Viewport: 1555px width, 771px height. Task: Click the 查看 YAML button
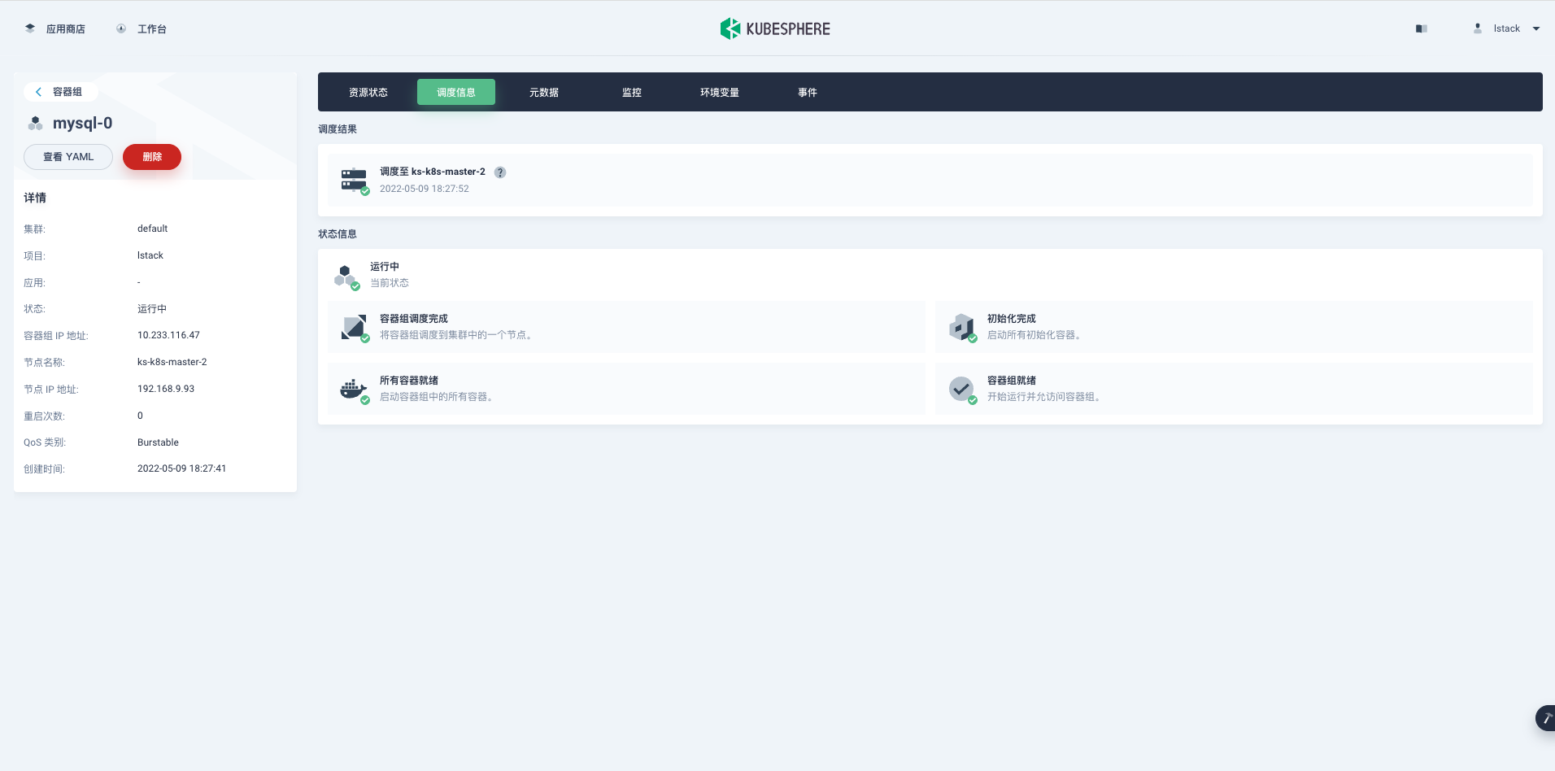coord(68,157)
